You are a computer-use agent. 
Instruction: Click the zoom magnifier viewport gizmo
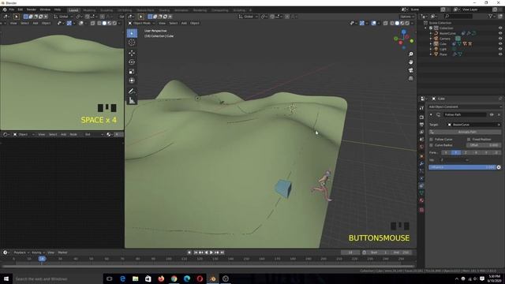tap(411, 54)
